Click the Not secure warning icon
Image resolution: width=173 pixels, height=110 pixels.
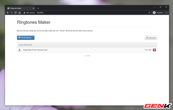pyautogui.click(x=24, y=13)
